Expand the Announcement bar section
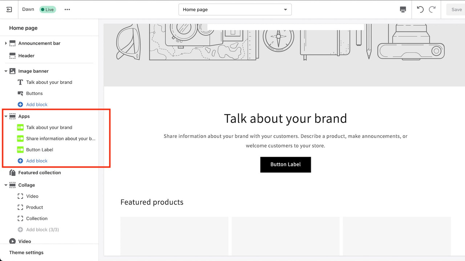Viewport: 465px width, 261px height. [x=5, y=43]
